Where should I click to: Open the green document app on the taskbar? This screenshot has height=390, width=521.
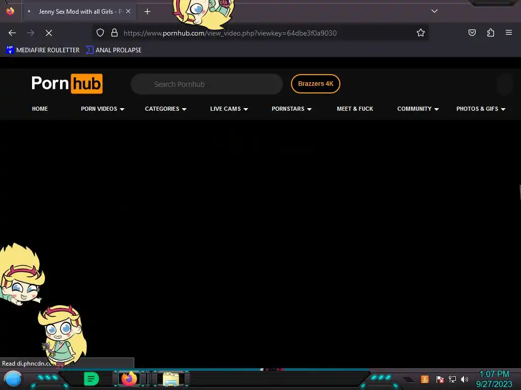coord(92,379)
